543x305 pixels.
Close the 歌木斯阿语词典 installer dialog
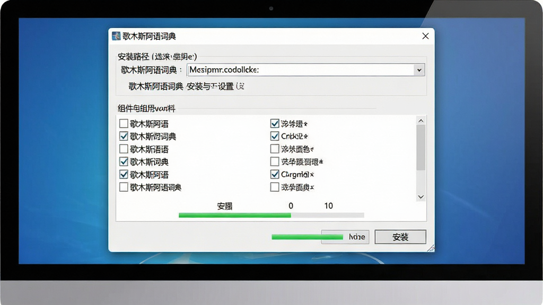click(x=426, y=36)
